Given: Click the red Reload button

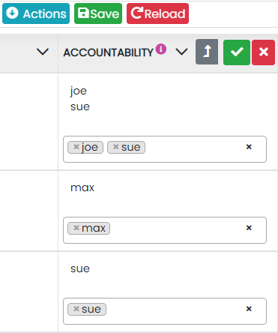Looking at the screenshot, I should [157, 13].
